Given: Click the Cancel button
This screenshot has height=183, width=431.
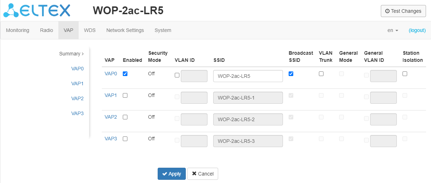Looking at the screenshot, I should 203,174.
